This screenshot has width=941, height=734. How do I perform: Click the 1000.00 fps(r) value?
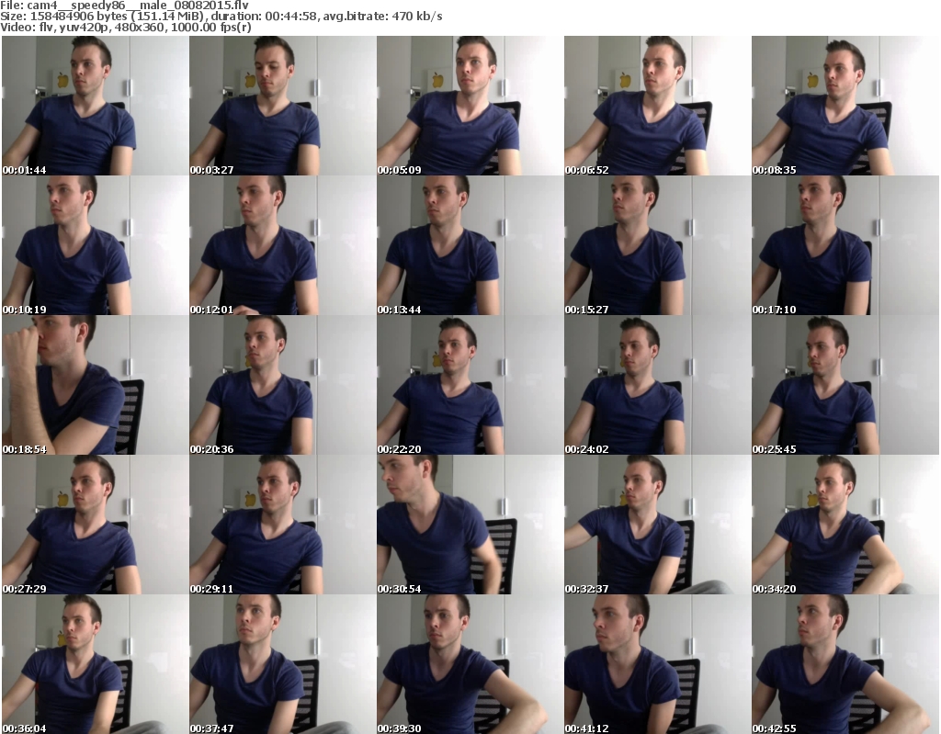coord(211,27)
